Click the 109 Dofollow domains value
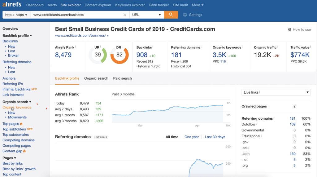The image size is (317, 177). coord(293,124)
